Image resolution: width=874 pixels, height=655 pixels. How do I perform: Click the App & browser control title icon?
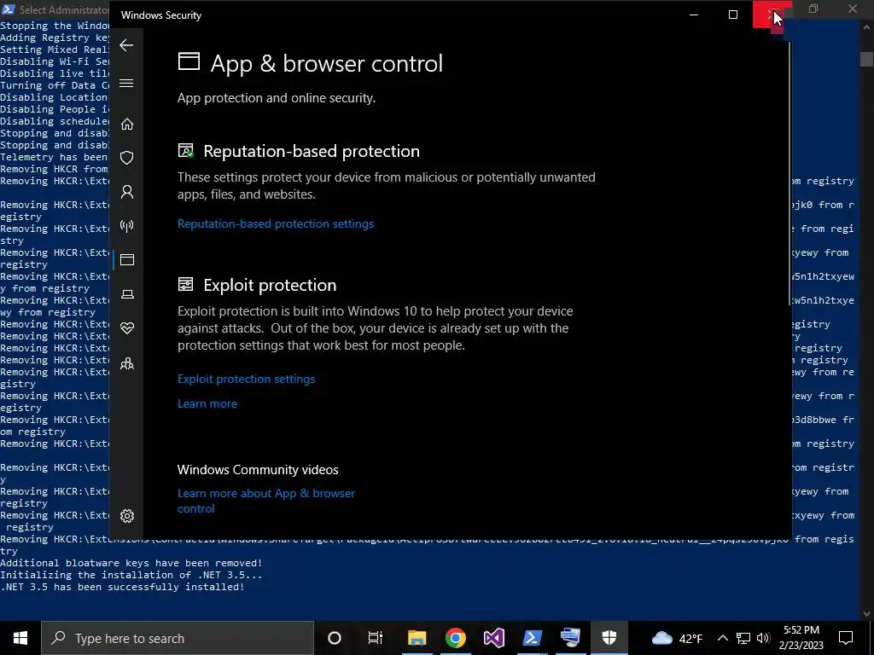point(189,61)
